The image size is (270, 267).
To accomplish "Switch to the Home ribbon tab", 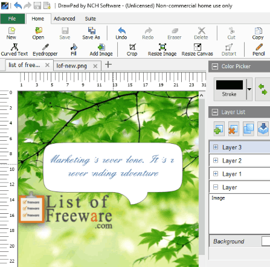I will 38,19.
